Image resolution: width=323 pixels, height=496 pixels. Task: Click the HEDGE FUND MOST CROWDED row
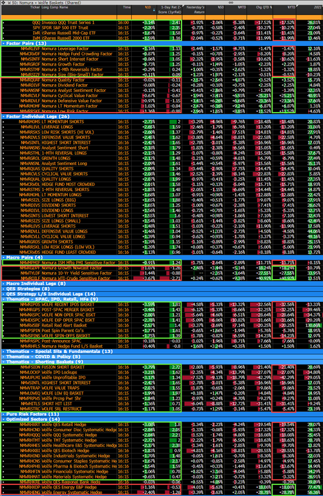pyautogui.click(x=161, y=185)
